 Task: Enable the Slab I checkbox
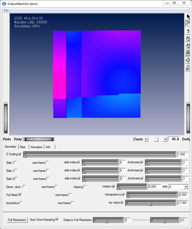(x=16, y=163)
